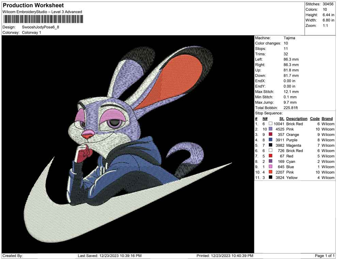Click the 'Color changes:' label

pyautogui.click(x=268, y=44)
